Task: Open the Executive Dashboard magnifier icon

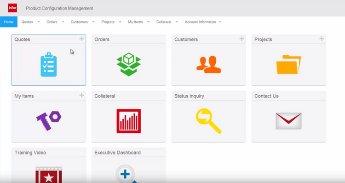Action: (x=126, y=174)
